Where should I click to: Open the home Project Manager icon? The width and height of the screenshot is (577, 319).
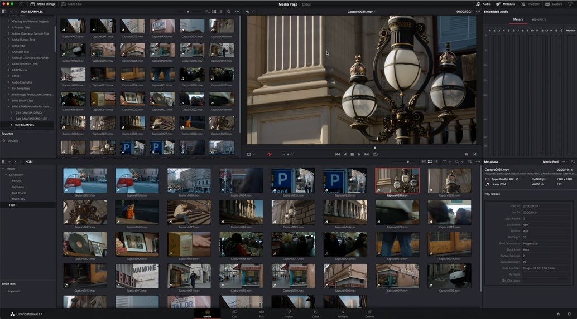point(558,314)
